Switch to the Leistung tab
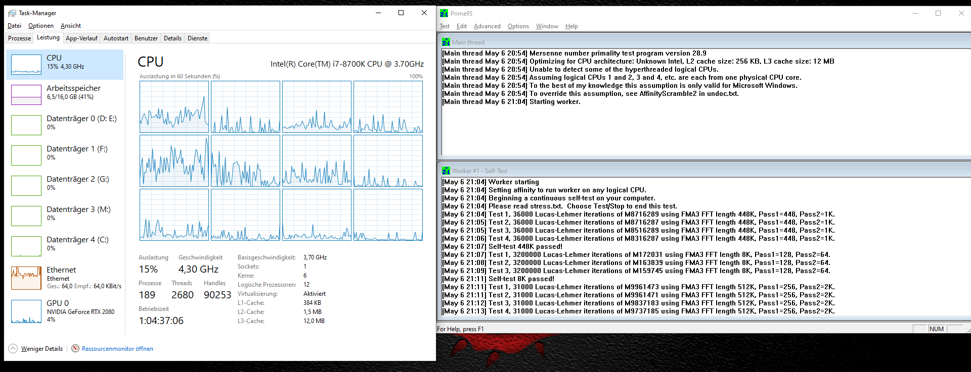The width and height of the screenshot is (971, 372). tap(48, 37)
